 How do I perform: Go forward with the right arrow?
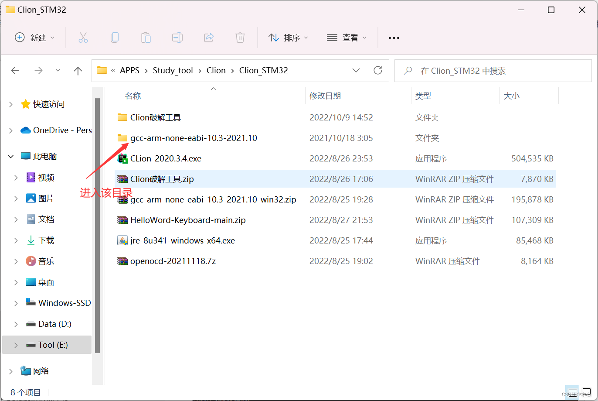coord(38,70)
